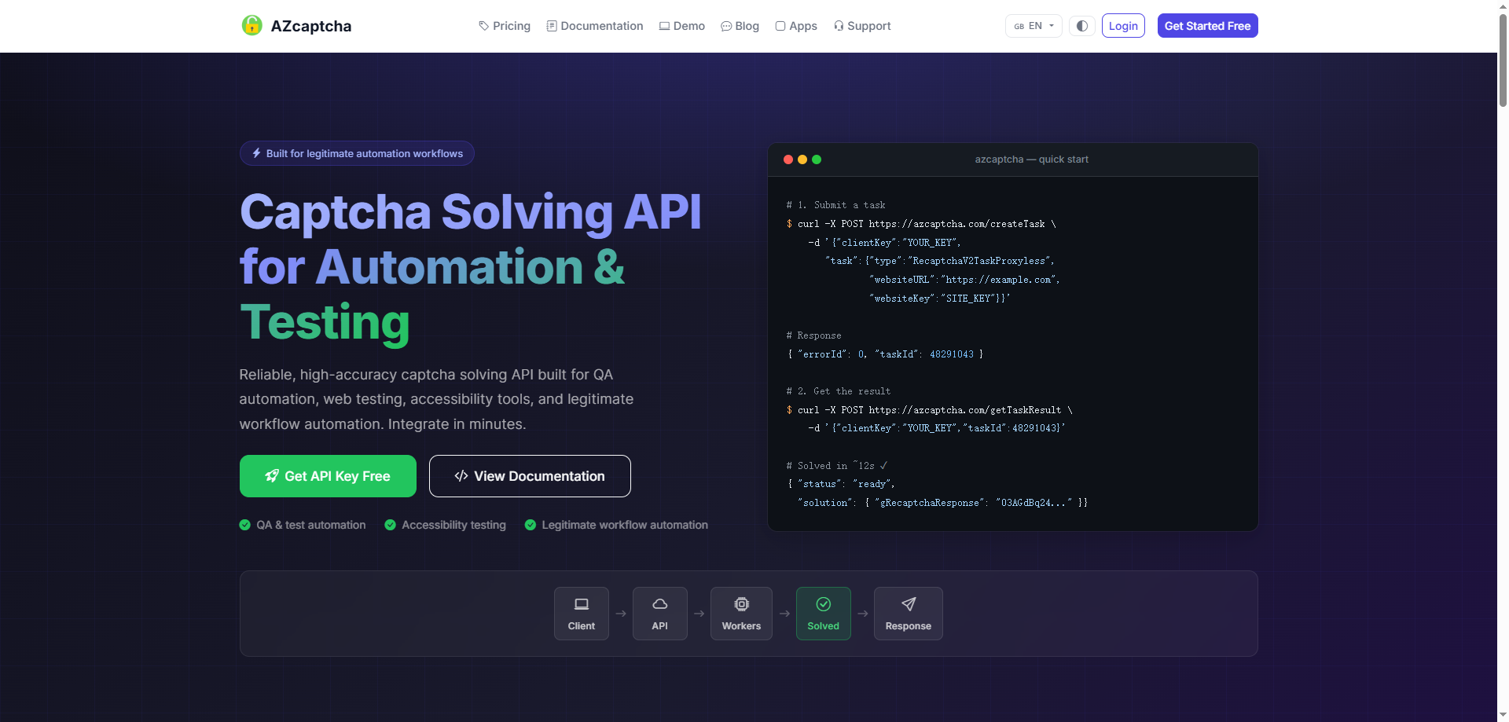
Task: Click the '# 1. Submit a task' comment line
Action: coord(836,205)
